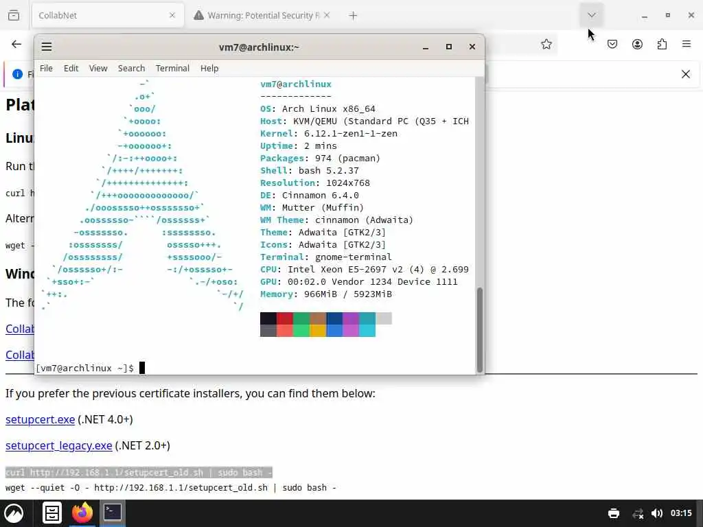703x527 pixels.
Task: Click the 'Shell: bash 5.2.37' line
Action: point(310,171)
